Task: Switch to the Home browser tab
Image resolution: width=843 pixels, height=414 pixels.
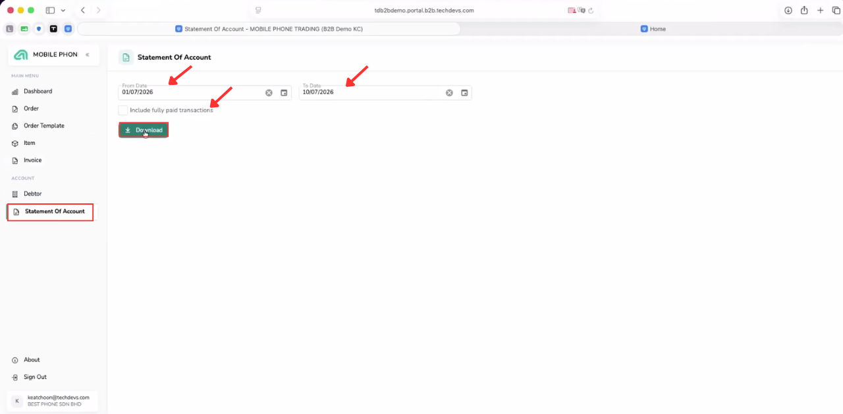Action: click(x=653, y=29)
